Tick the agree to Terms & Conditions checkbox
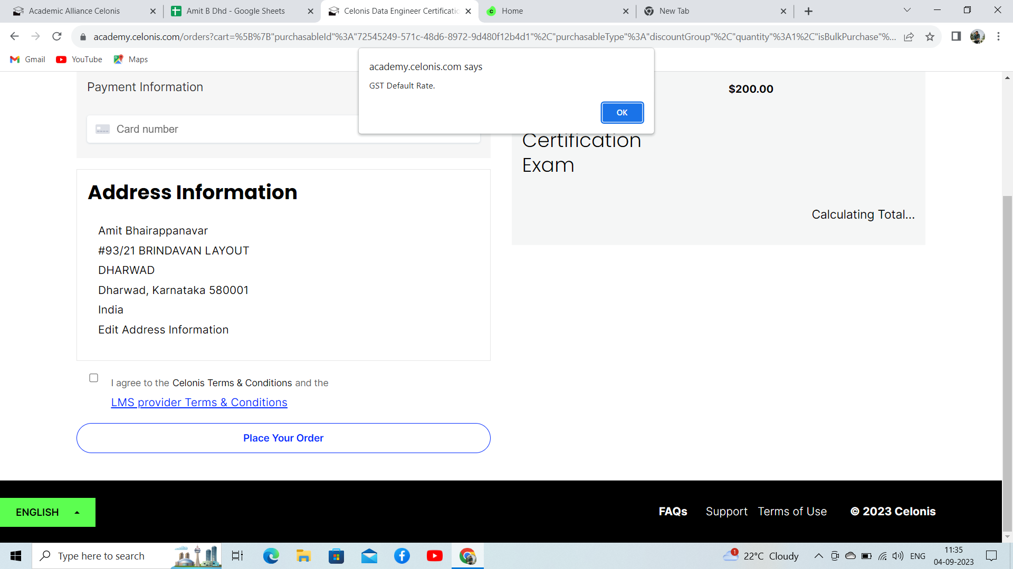The height and width of the screenshot is (569, 1013). tap(94, 378)
